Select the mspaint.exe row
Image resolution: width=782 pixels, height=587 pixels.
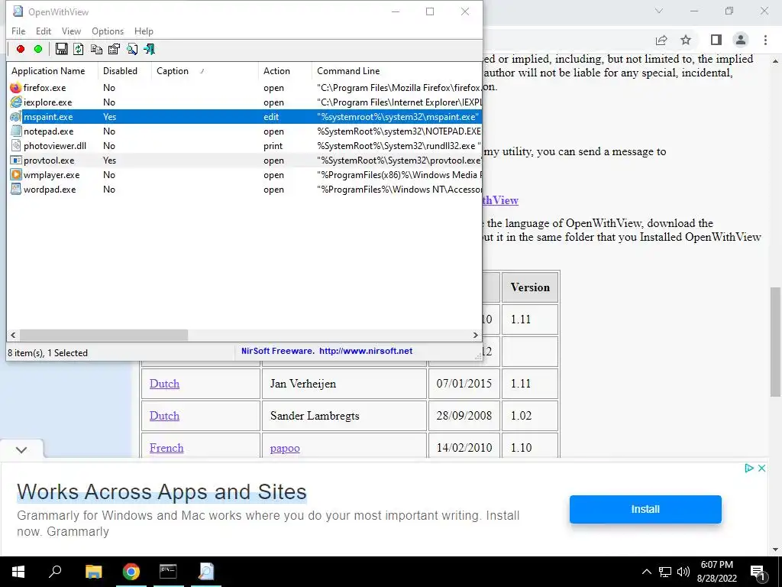244,117
